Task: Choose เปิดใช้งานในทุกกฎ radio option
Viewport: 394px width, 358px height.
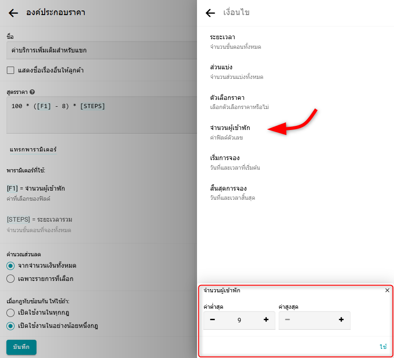Action: [10, 313]
